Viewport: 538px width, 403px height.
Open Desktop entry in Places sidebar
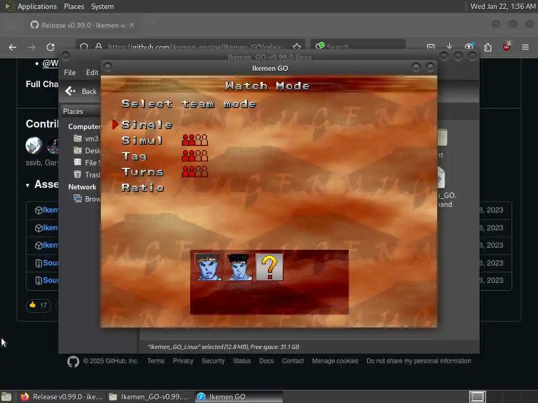(x=87, y=151)
